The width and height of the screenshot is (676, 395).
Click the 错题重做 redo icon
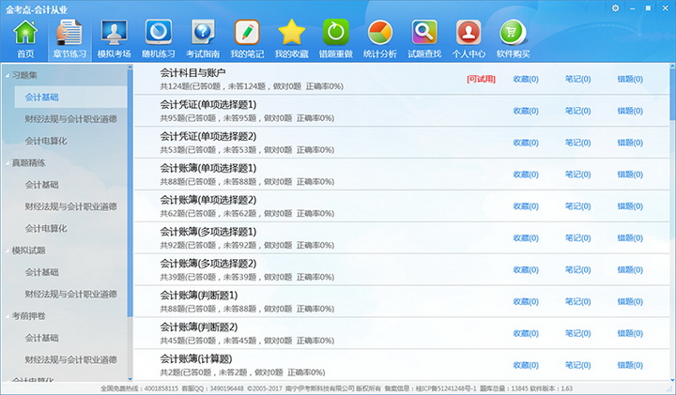coord(335,38)
